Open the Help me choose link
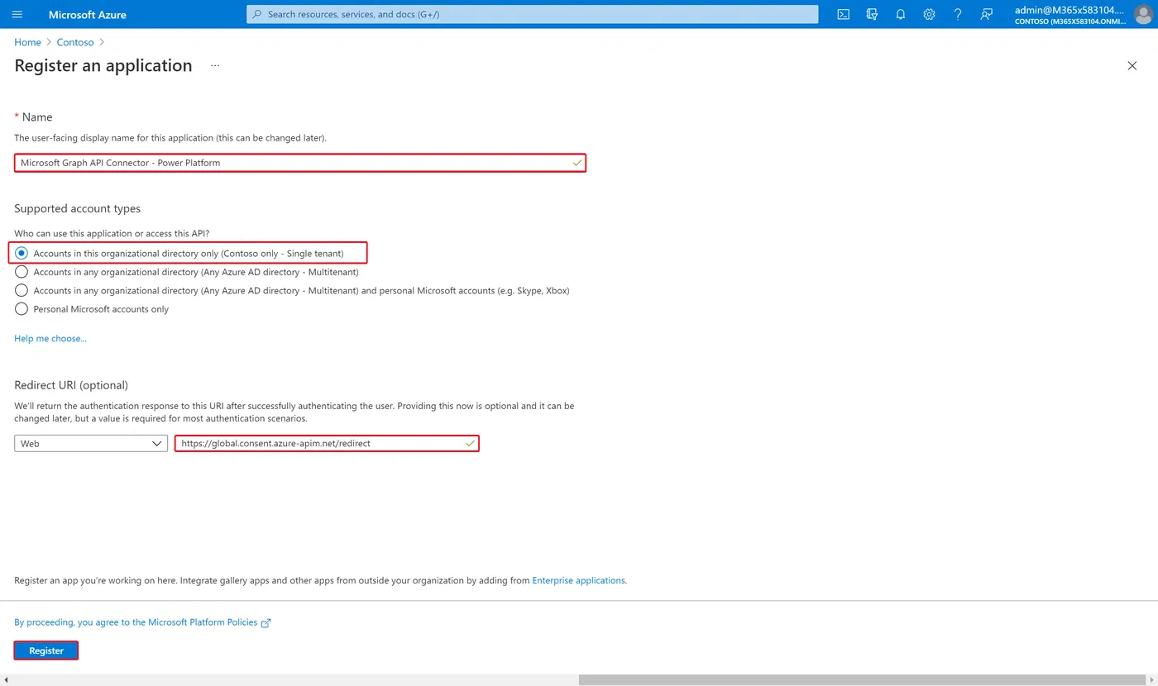Viewport: 1158px width, 686px height. tap(50, 338)
